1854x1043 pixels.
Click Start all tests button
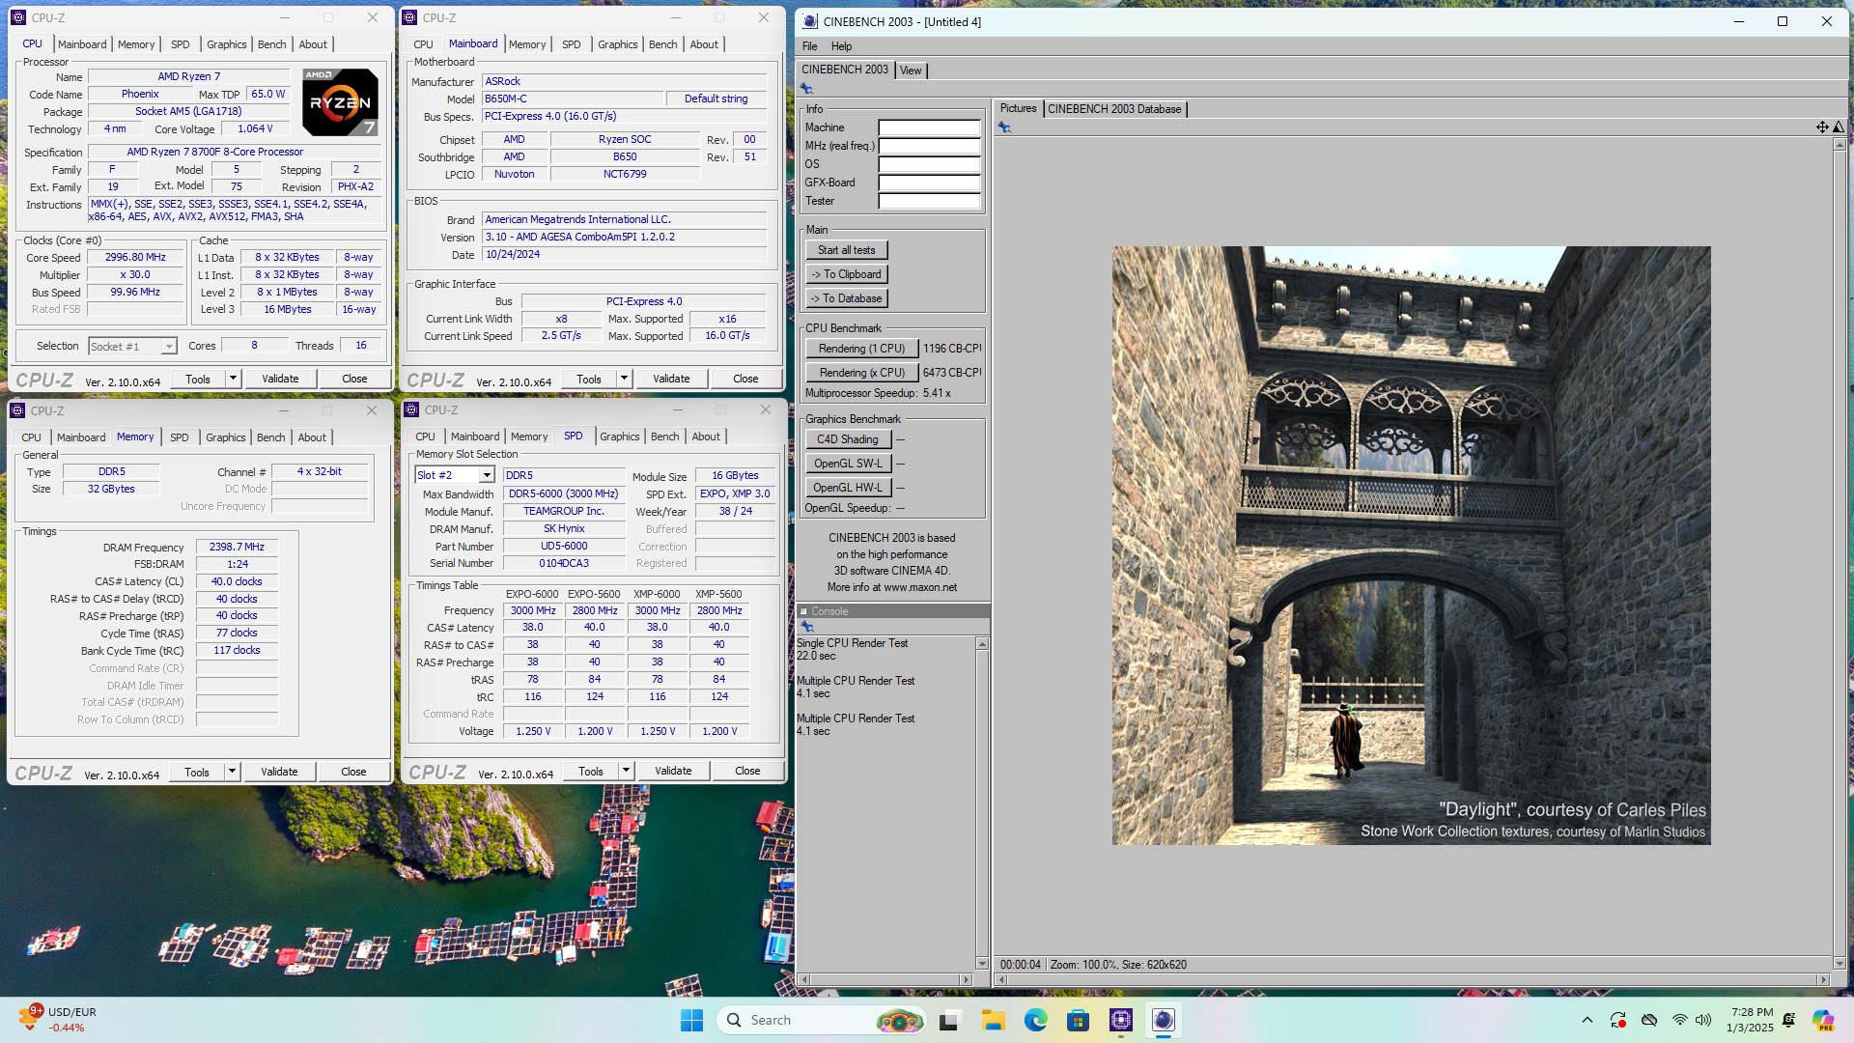click(x=847, y=250)
